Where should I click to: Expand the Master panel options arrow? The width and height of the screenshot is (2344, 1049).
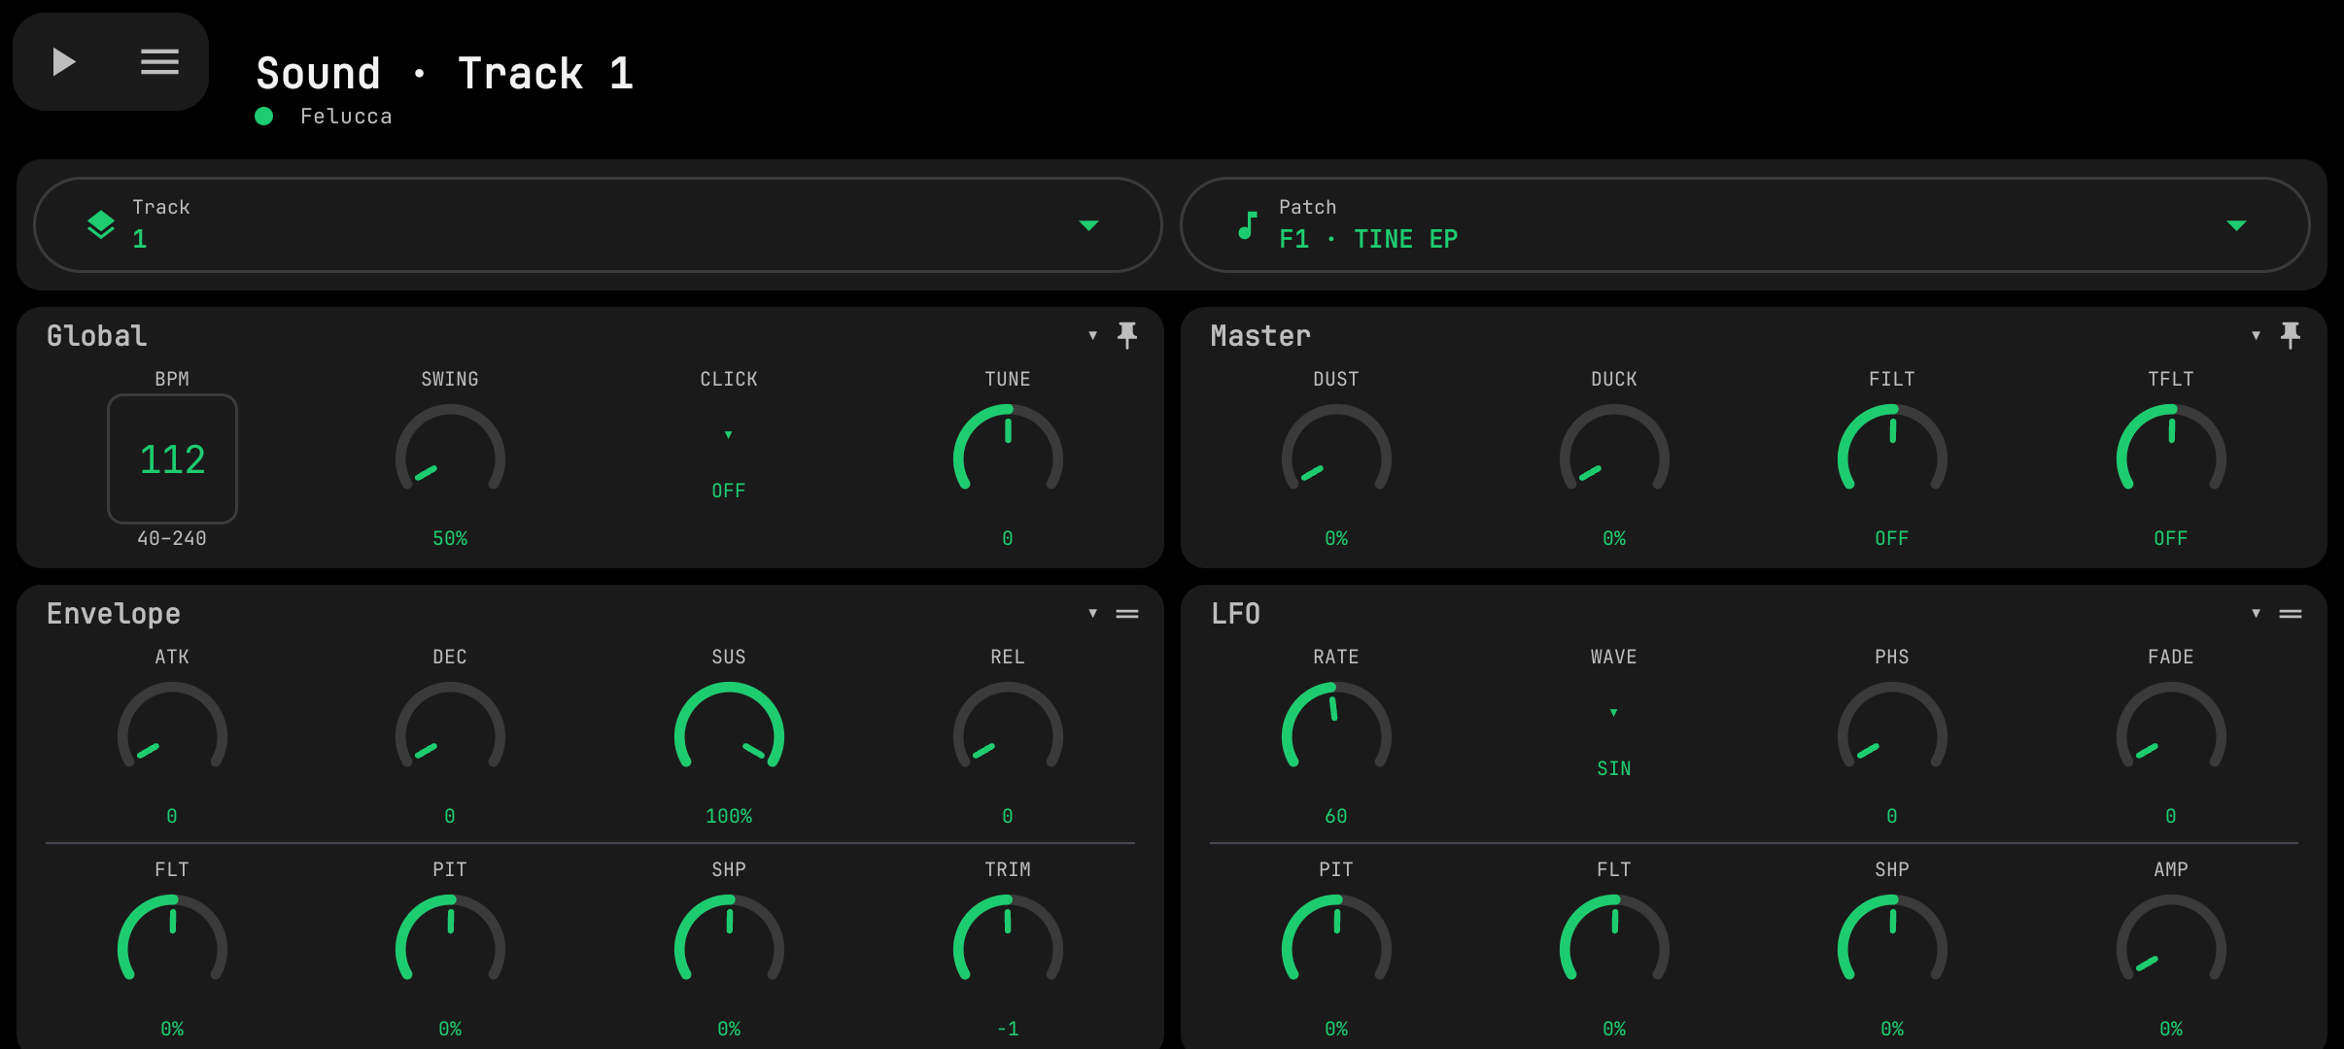click(2256, 335)
